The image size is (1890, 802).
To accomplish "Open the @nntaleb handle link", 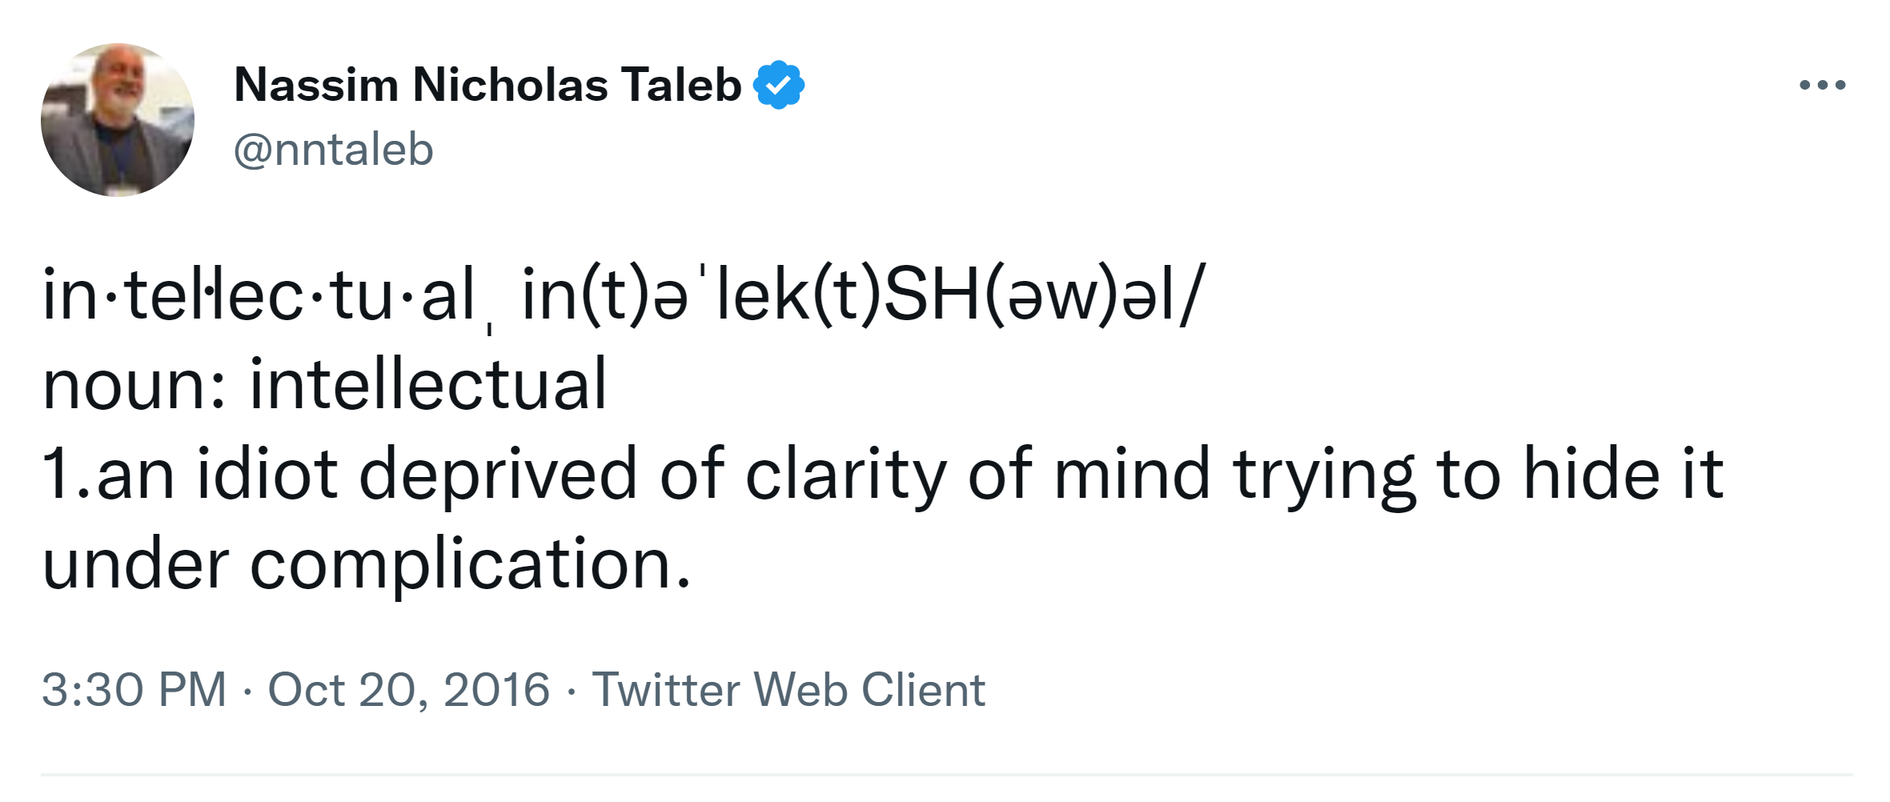I will coord(333,150).
